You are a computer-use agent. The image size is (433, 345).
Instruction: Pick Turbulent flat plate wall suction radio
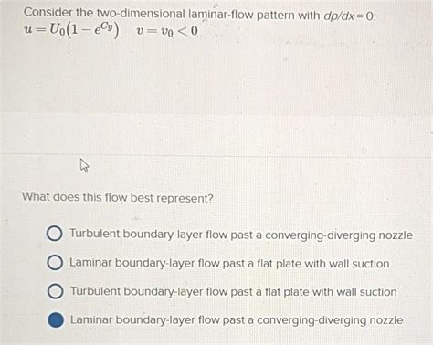click(x=56, y=291)
